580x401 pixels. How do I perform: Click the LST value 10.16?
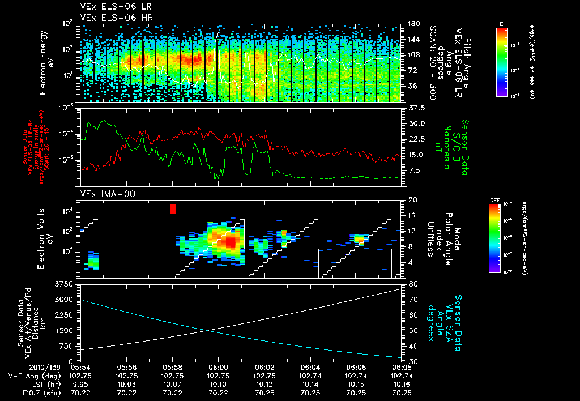click(402, 385)
